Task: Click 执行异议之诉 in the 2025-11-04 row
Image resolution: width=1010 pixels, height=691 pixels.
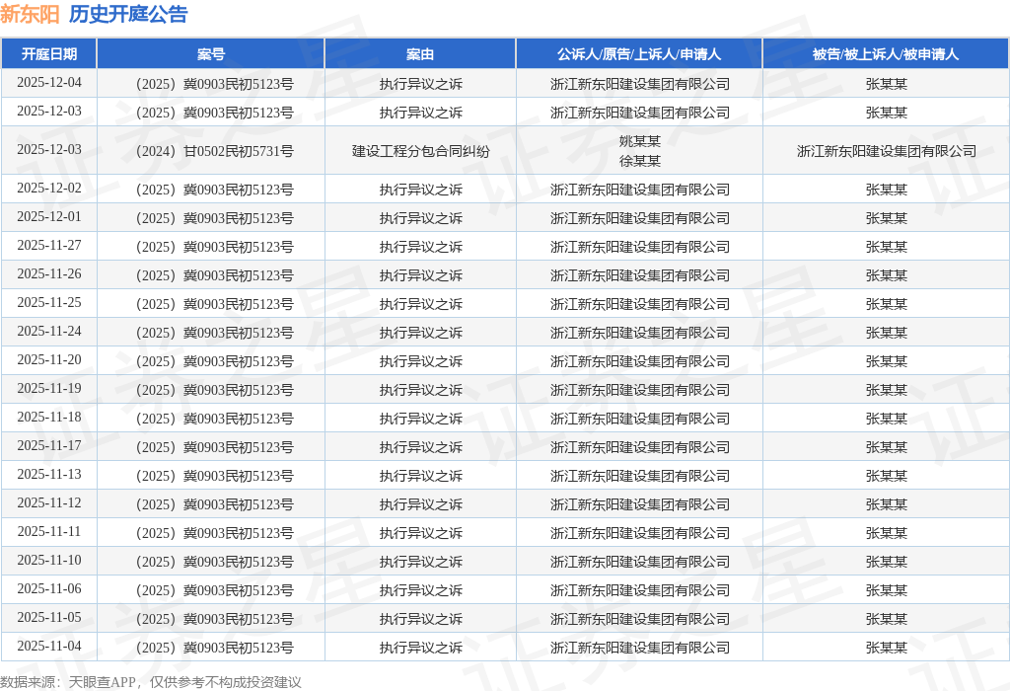Action: [x=420, y=648]
